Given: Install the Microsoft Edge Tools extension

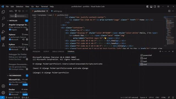Looking at the screenshot, I should tap(25, 85).
